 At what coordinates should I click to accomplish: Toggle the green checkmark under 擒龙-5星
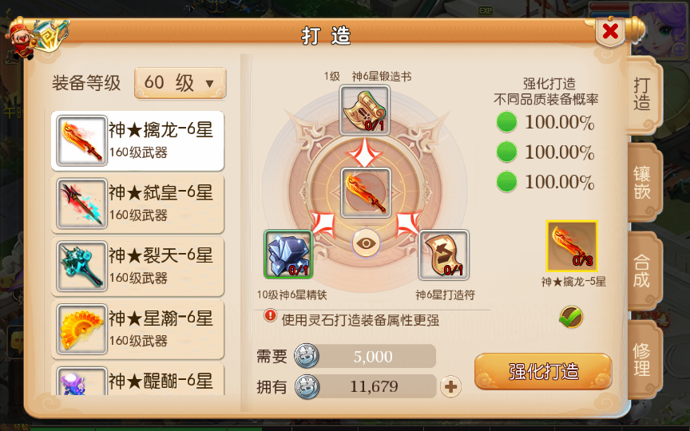(x=571, y=317)
